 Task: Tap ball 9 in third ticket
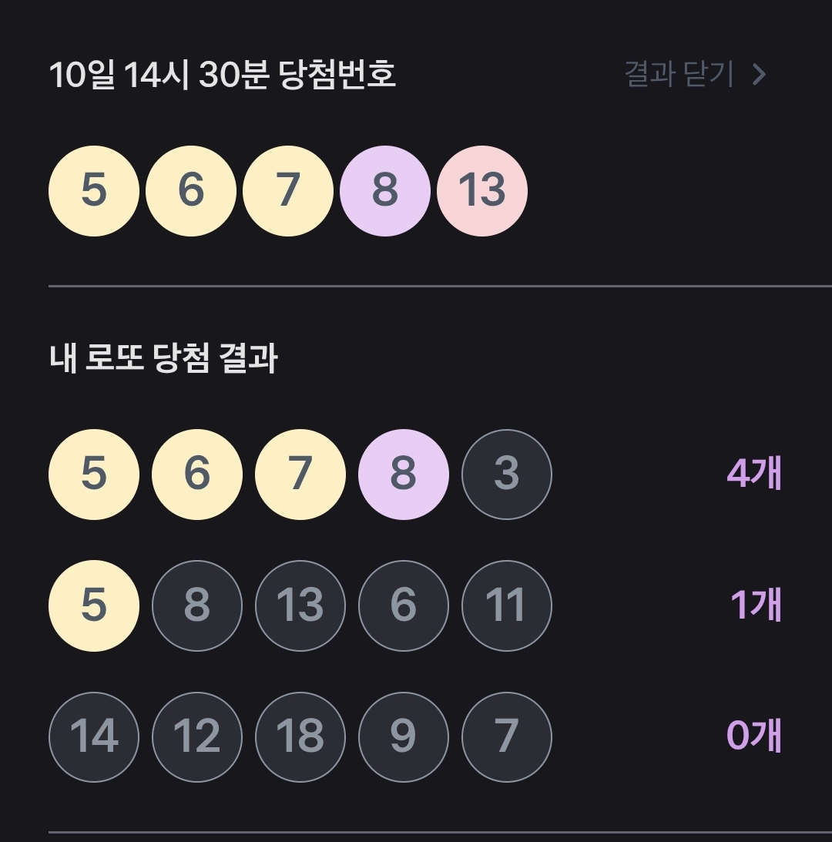404,736
